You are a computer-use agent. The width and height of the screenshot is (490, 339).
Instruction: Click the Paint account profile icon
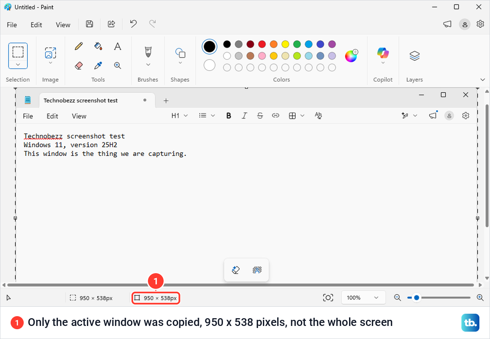pos(465,24)
